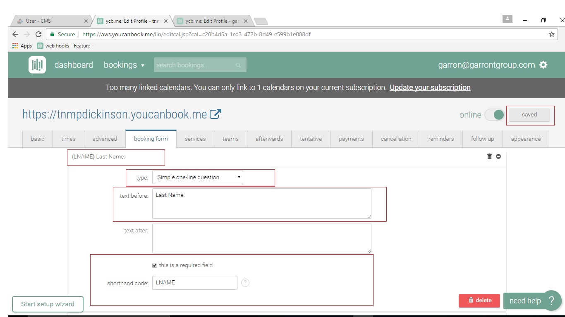Reload the page in browser

coord(38,34)
